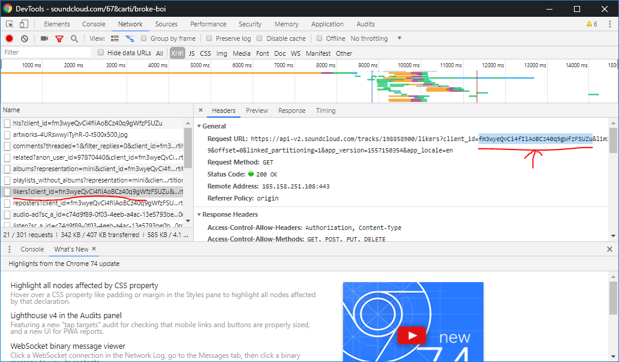The height and width of the screenshot is (362, 619).
Task: Open the Memory panel tab
Action: (286, 24)
